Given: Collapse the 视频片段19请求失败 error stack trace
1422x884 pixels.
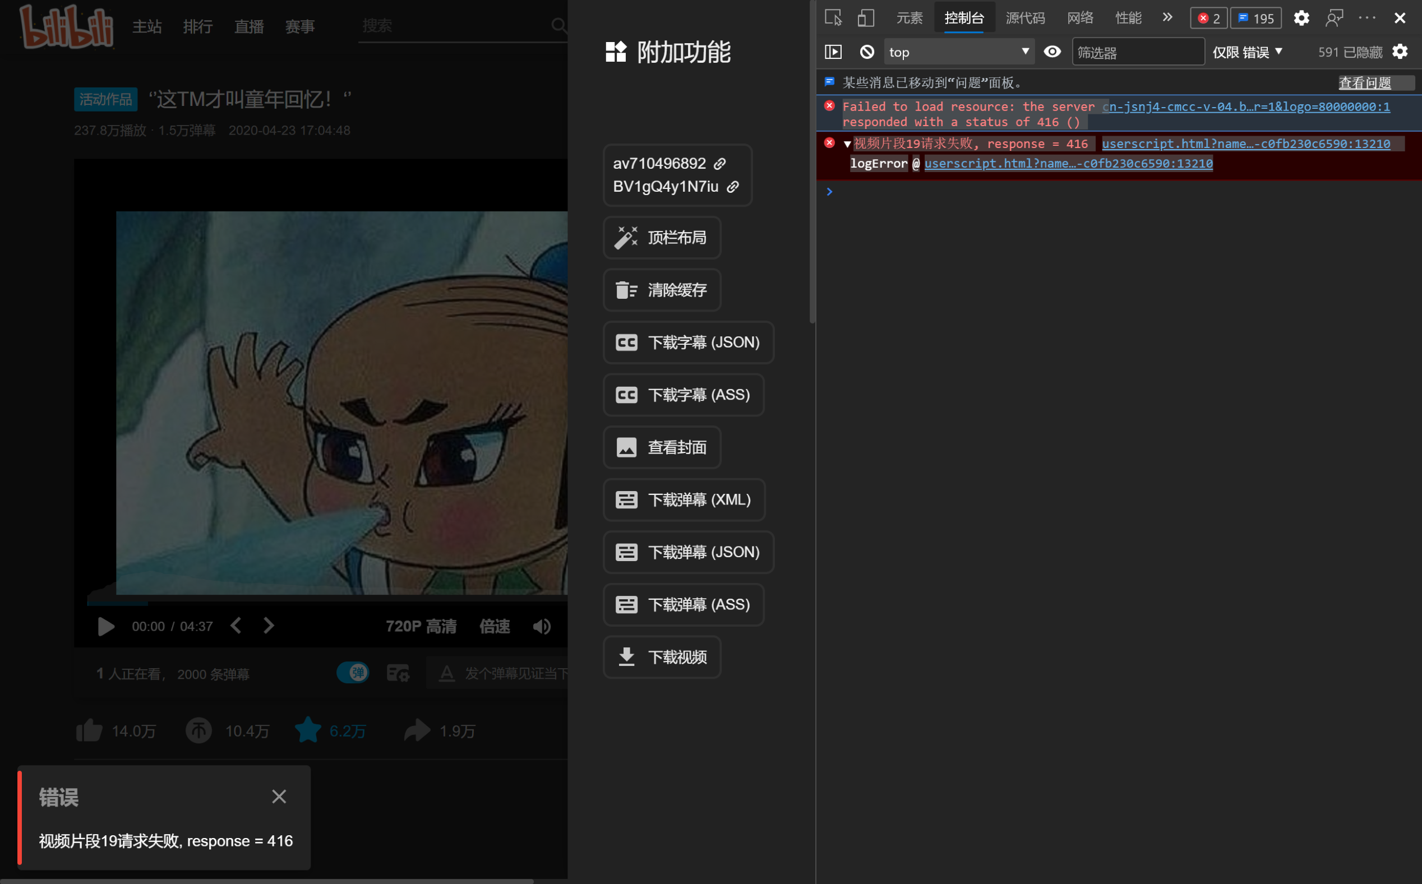Looking at the screenshot, I should click(x=847, y=145).
